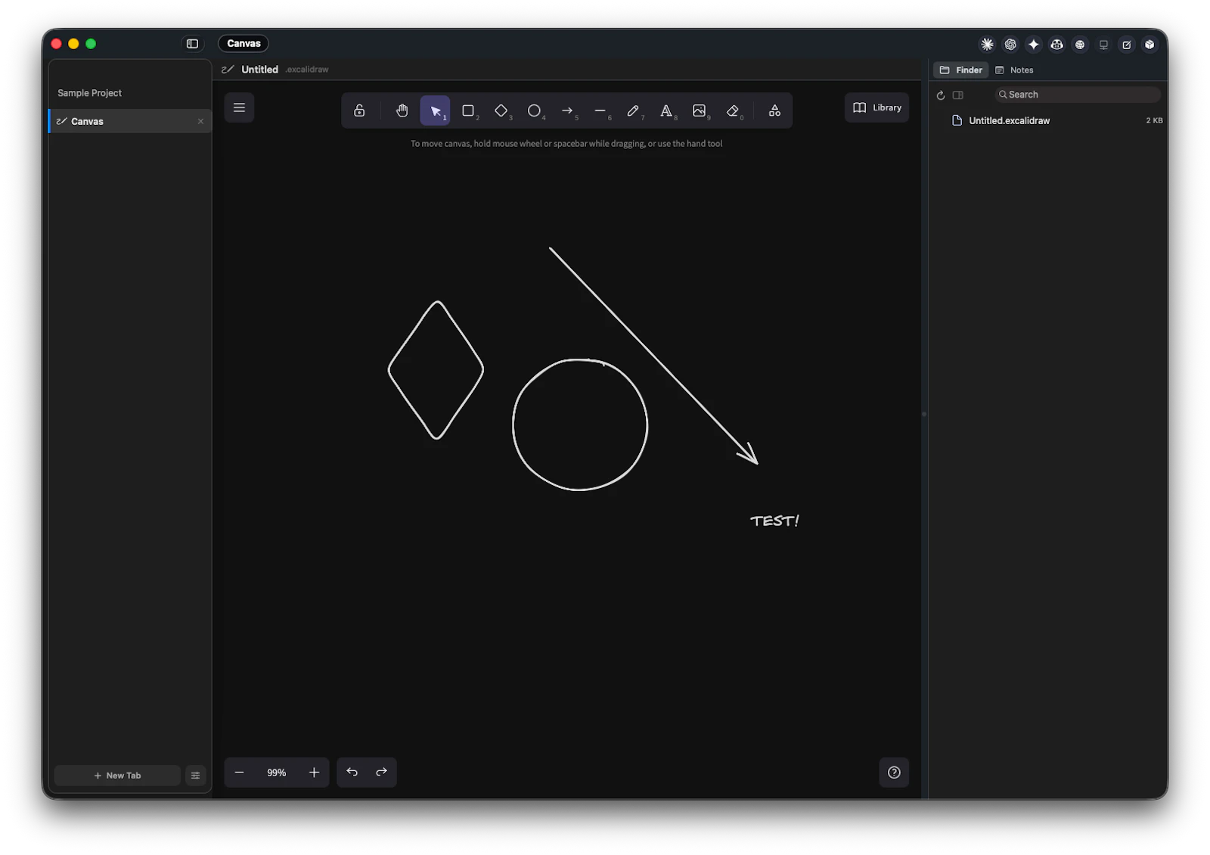The width and height of the screenshot is (1210, 855).
Task: Open the Gemini sparkle icon
Action: coord(1034,45)
